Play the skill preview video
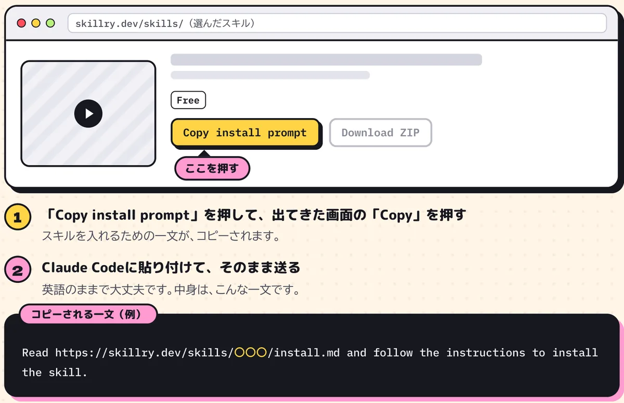 point(88,113)
